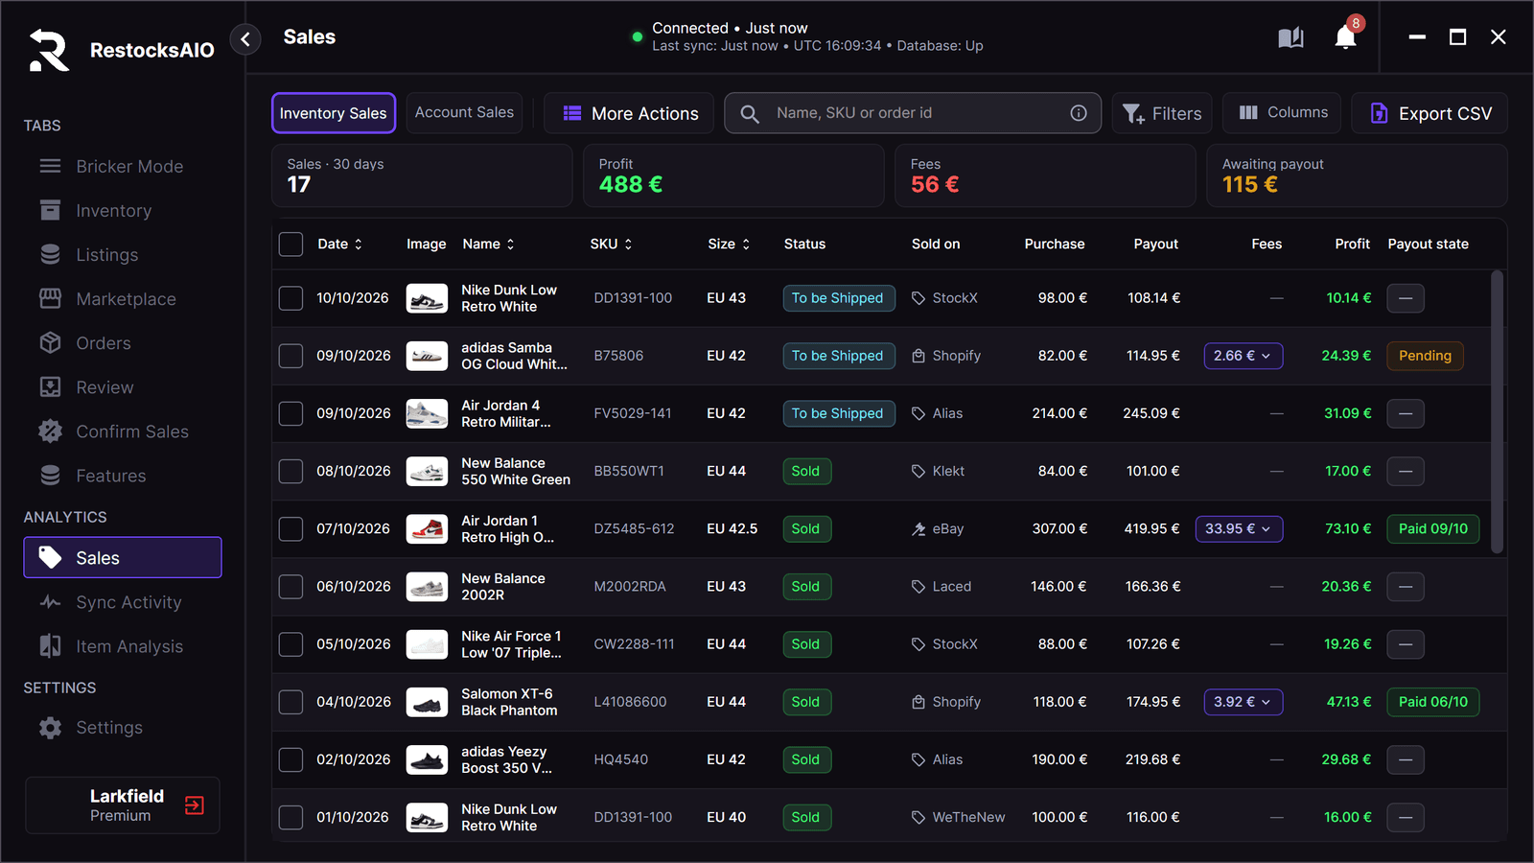The image size is (1534, 863).
Task: Click the Bricker Mode menu icon
Action: pyautogui.click(x=50, y=166)
